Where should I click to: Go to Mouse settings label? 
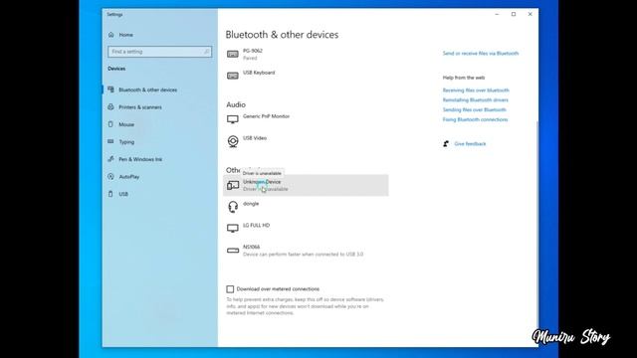coord(126,124)
